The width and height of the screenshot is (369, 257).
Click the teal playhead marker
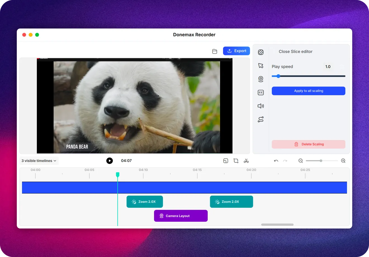(x=118, y=175)
